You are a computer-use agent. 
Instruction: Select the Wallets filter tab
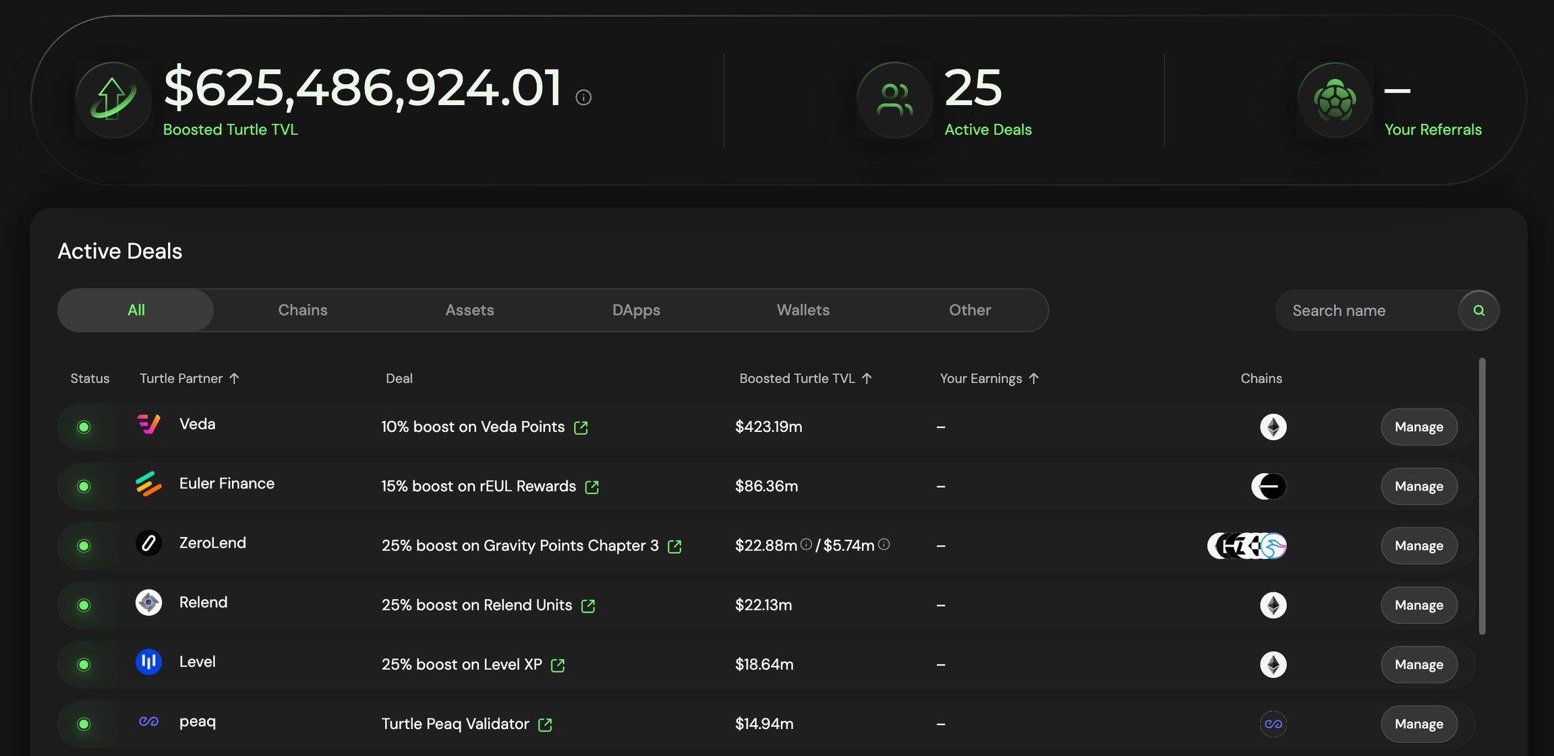click(803, 311)
